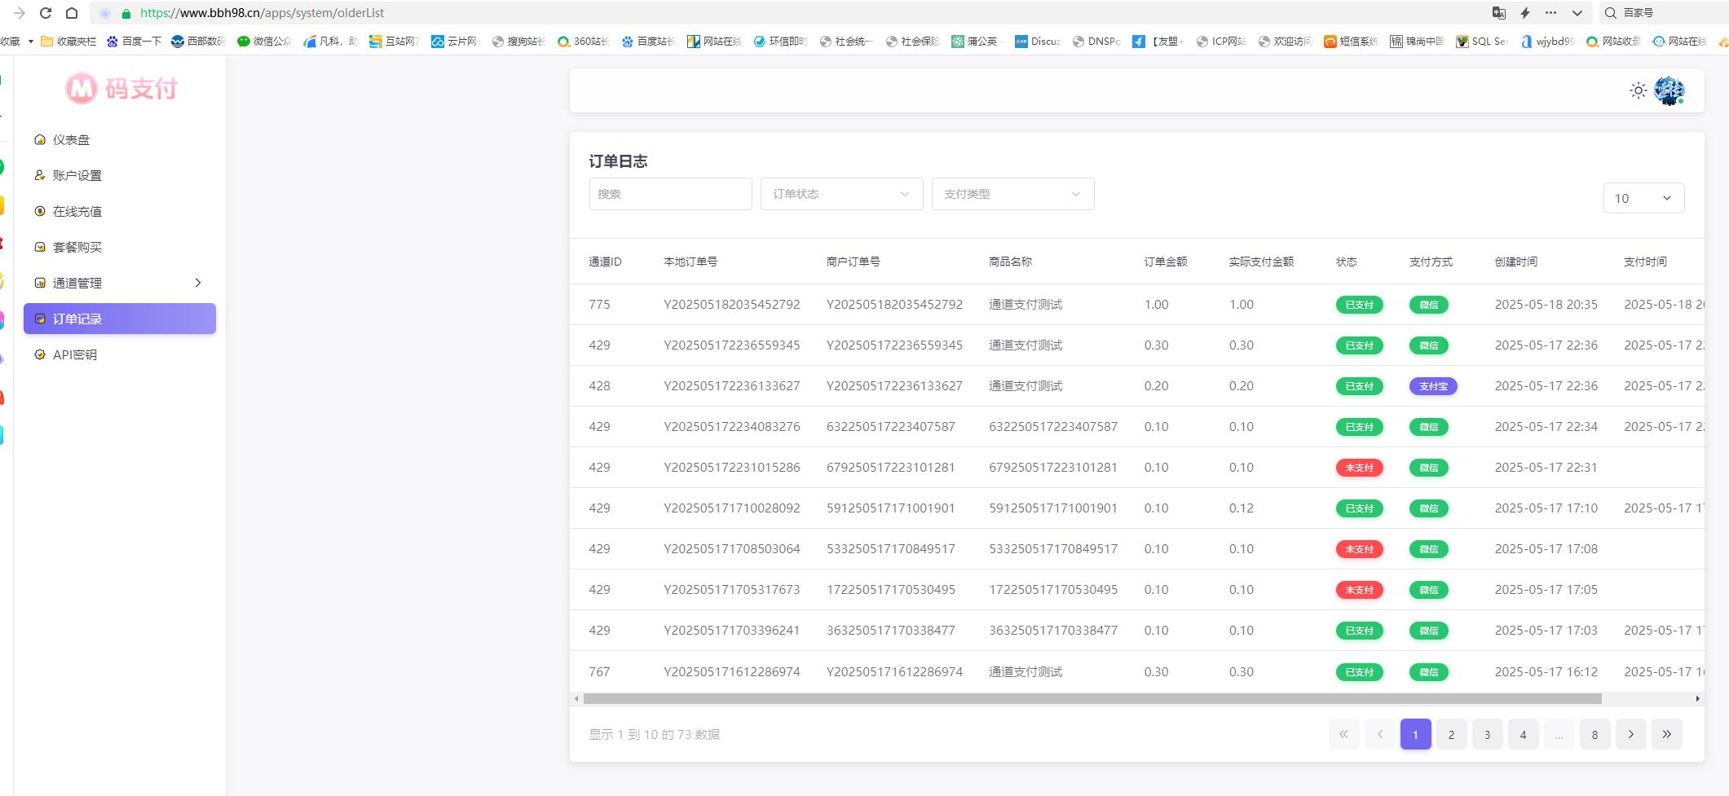Open the 订单状态 filter dropdown
Viewport: 1729px width, 796px height.
point(841,194)
